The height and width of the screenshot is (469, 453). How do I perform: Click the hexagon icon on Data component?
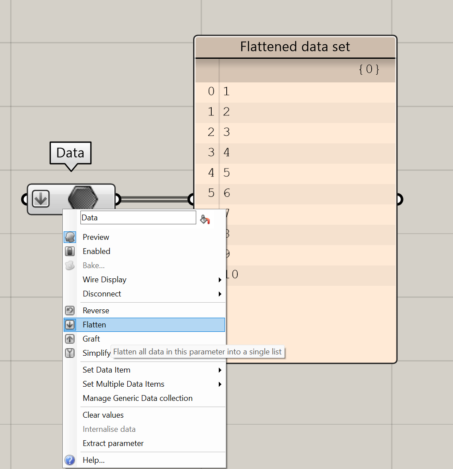(x=83, y=199)
